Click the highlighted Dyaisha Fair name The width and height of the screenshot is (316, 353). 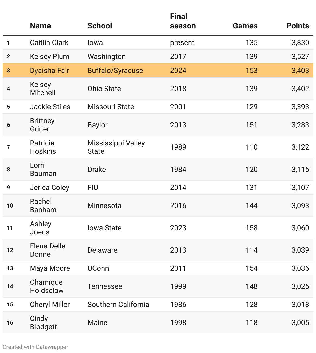(x=49, y=71)
